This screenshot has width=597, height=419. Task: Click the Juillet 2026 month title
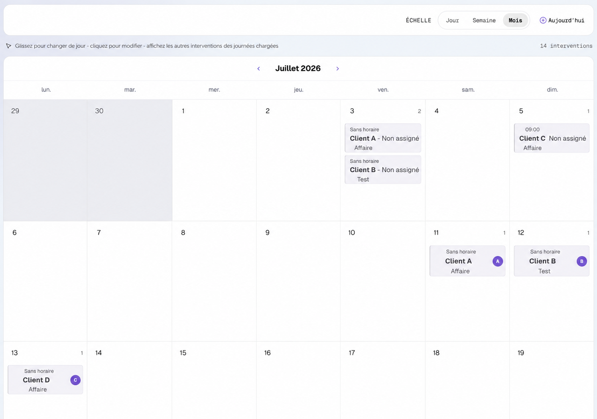(298, 68)
